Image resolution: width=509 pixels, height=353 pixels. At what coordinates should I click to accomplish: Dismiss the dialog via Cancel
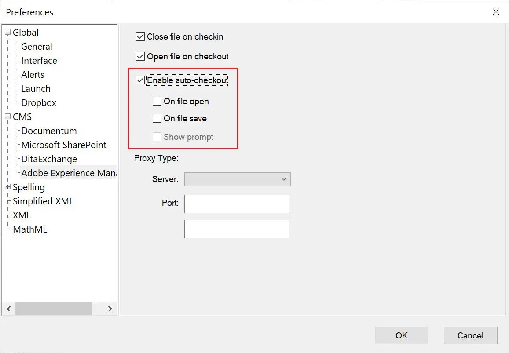point(470,335)
